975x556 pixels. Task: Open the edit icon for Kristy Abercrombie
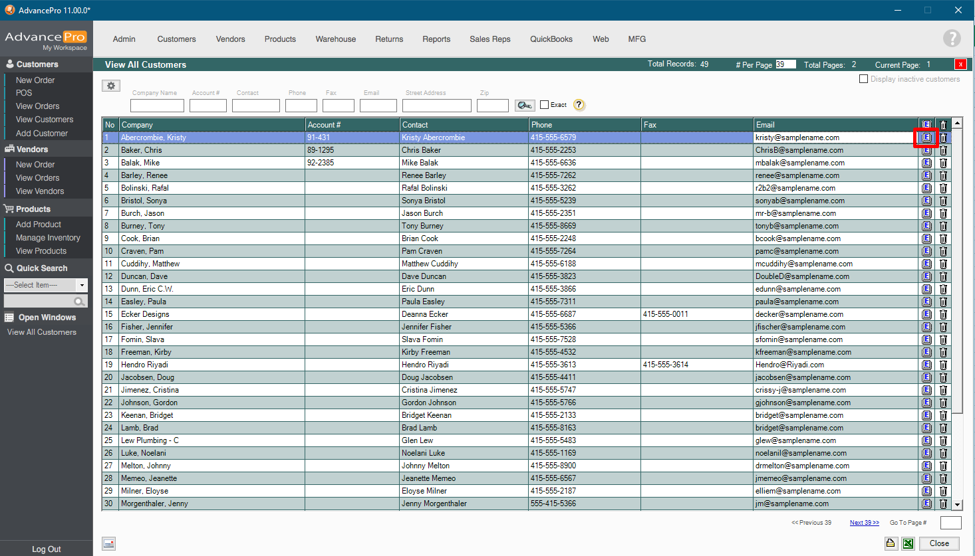tap(926, 138)
